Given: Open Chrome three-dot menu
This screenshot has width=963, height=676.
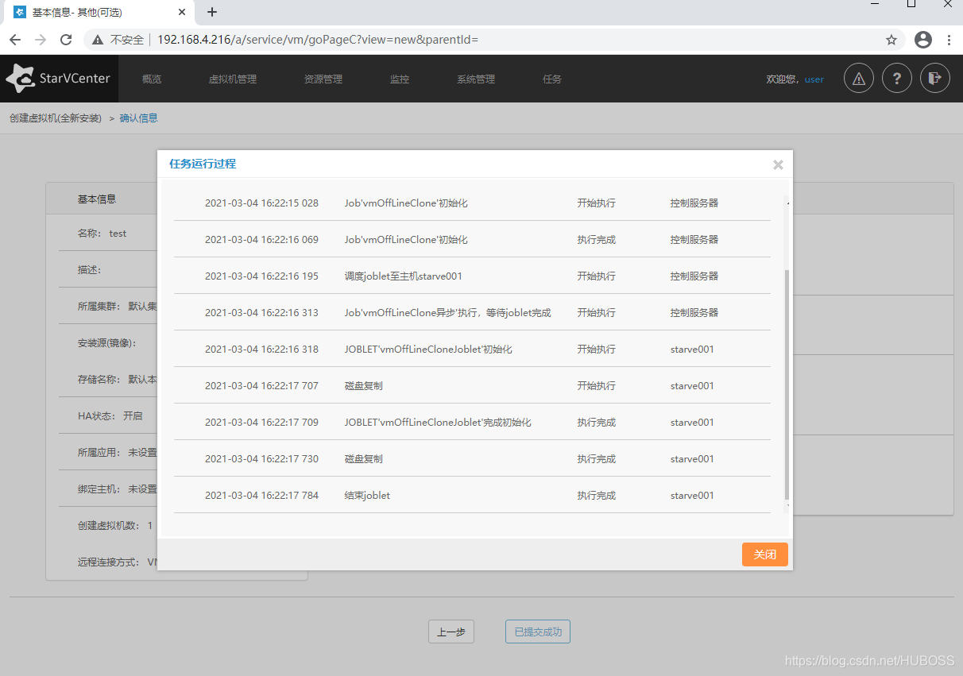Looking at the screenshot, I should pyautogui.click(x=949, y=40).
